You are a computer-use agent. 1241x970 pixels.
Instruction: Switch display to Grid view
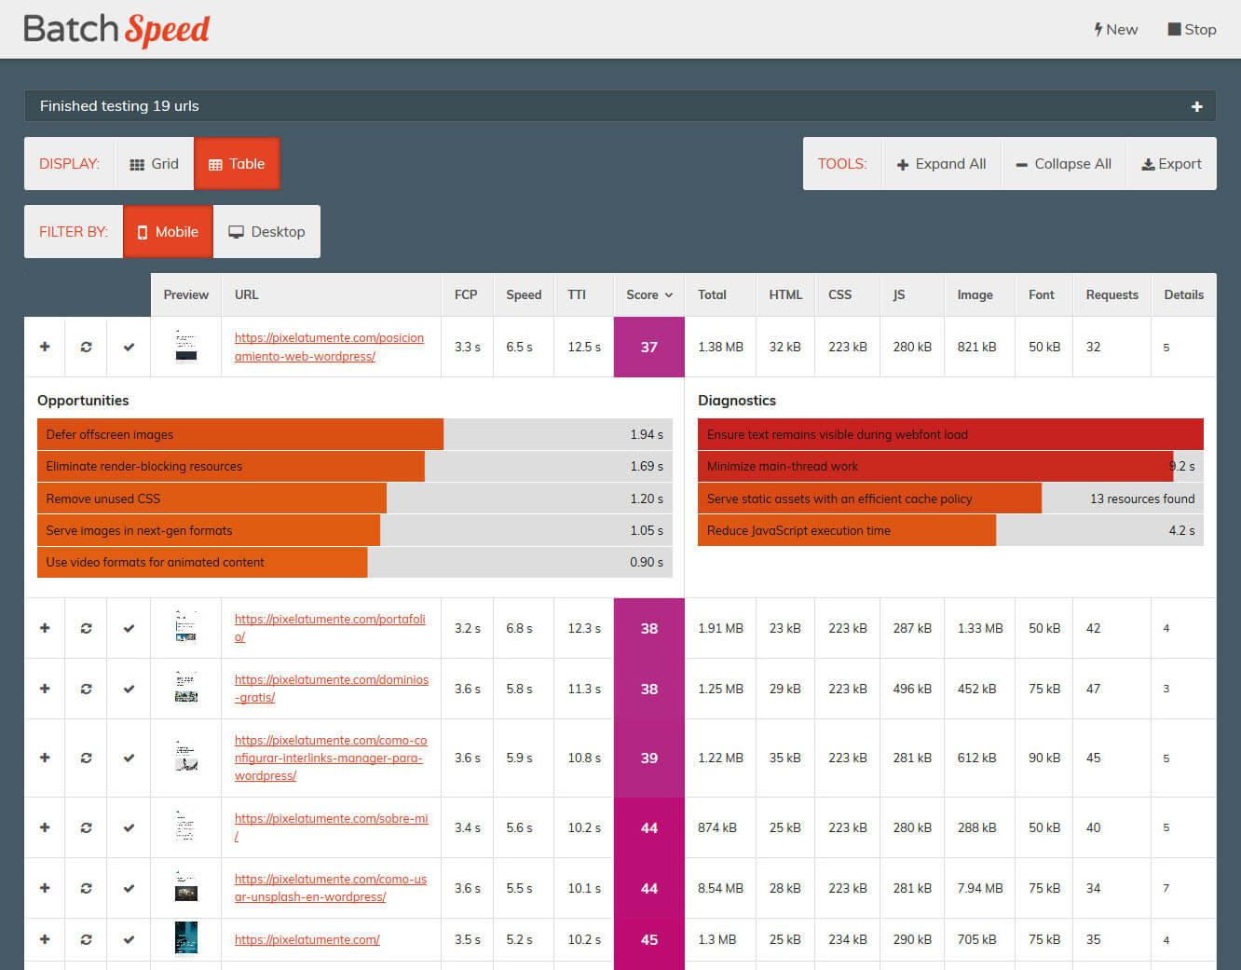[x=154, y=164]
